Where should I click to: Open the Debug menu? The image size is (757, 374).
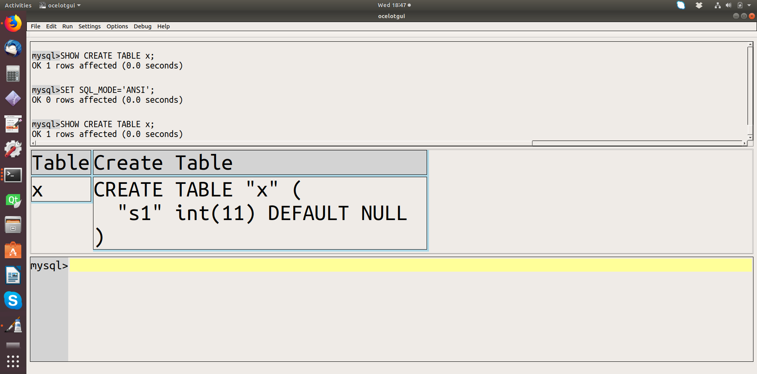coord(142,26)
